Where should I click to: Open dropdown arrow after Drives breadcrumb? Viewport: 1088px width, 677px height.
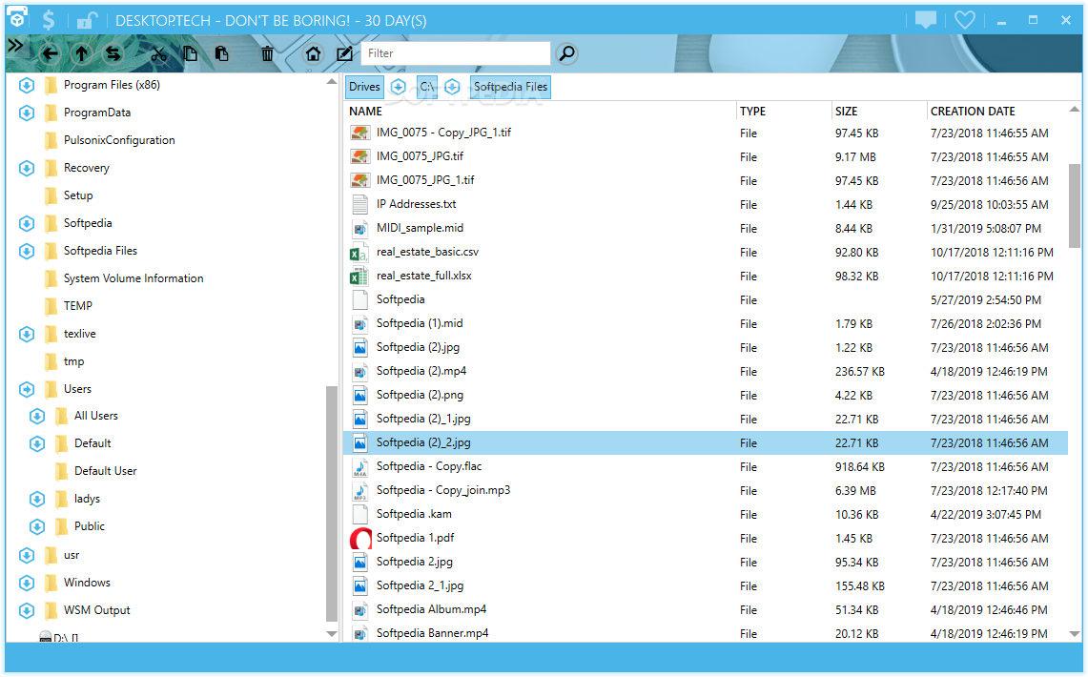coord(398,87)
